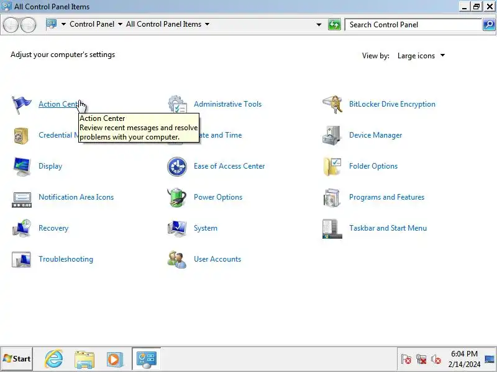Open the Folder Options folder icon
Viewport: 497px width, 372px height.
(332, 166)
